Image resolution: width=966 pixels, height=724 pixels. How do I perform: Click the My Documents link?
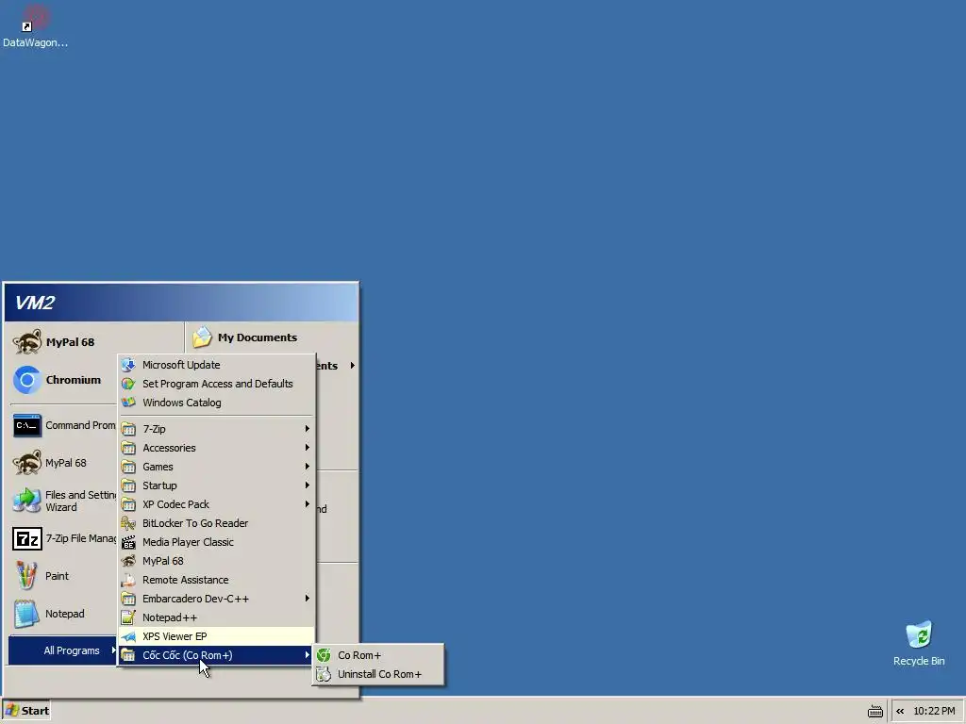click(x=257, y=337)
